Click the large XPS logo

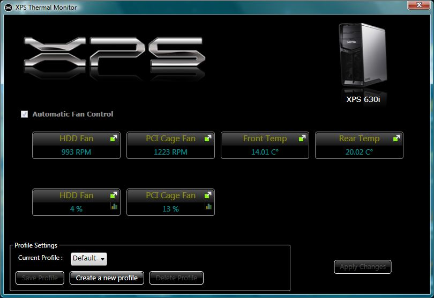point(115,53)
